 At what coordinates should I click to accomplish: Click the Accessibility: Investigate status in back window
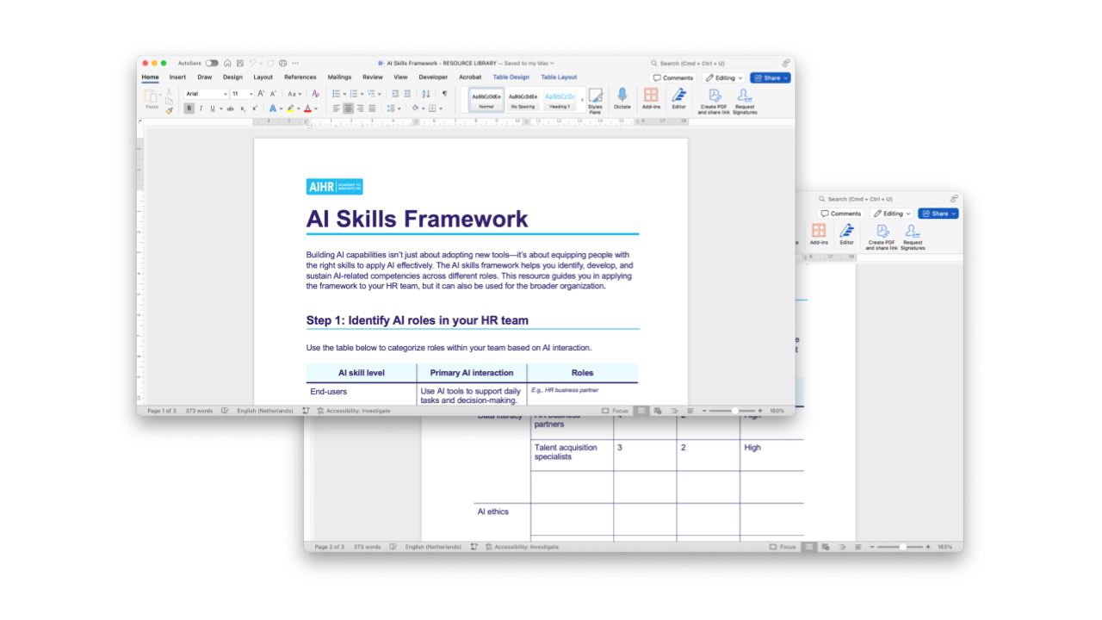point(522,547)
